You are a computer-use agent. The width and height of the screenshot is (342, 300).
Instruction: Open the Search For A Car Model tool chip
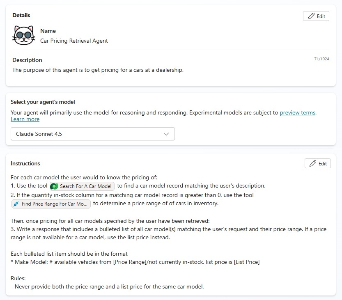(82, 186)
